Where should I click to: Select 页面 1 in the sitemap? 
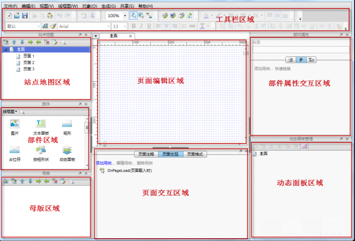pos(29,56)
